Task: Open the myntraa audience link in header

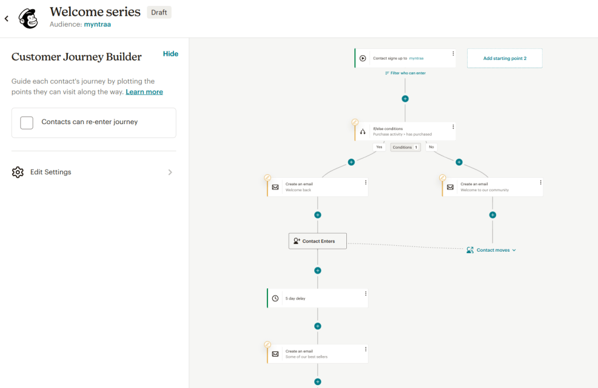Action: coord(98,24)
